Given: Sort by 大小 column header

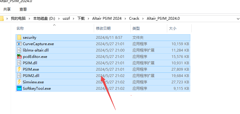Looking at the screenshot, I should 173,28.
